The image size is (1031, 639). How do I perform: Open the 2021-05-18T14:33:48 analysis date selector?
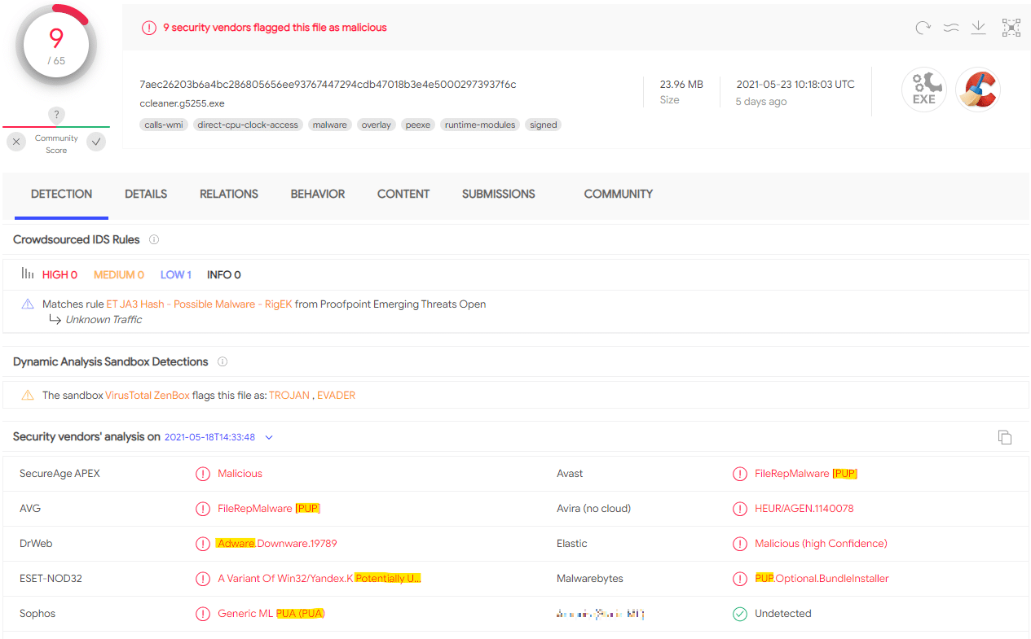[210, 437]
